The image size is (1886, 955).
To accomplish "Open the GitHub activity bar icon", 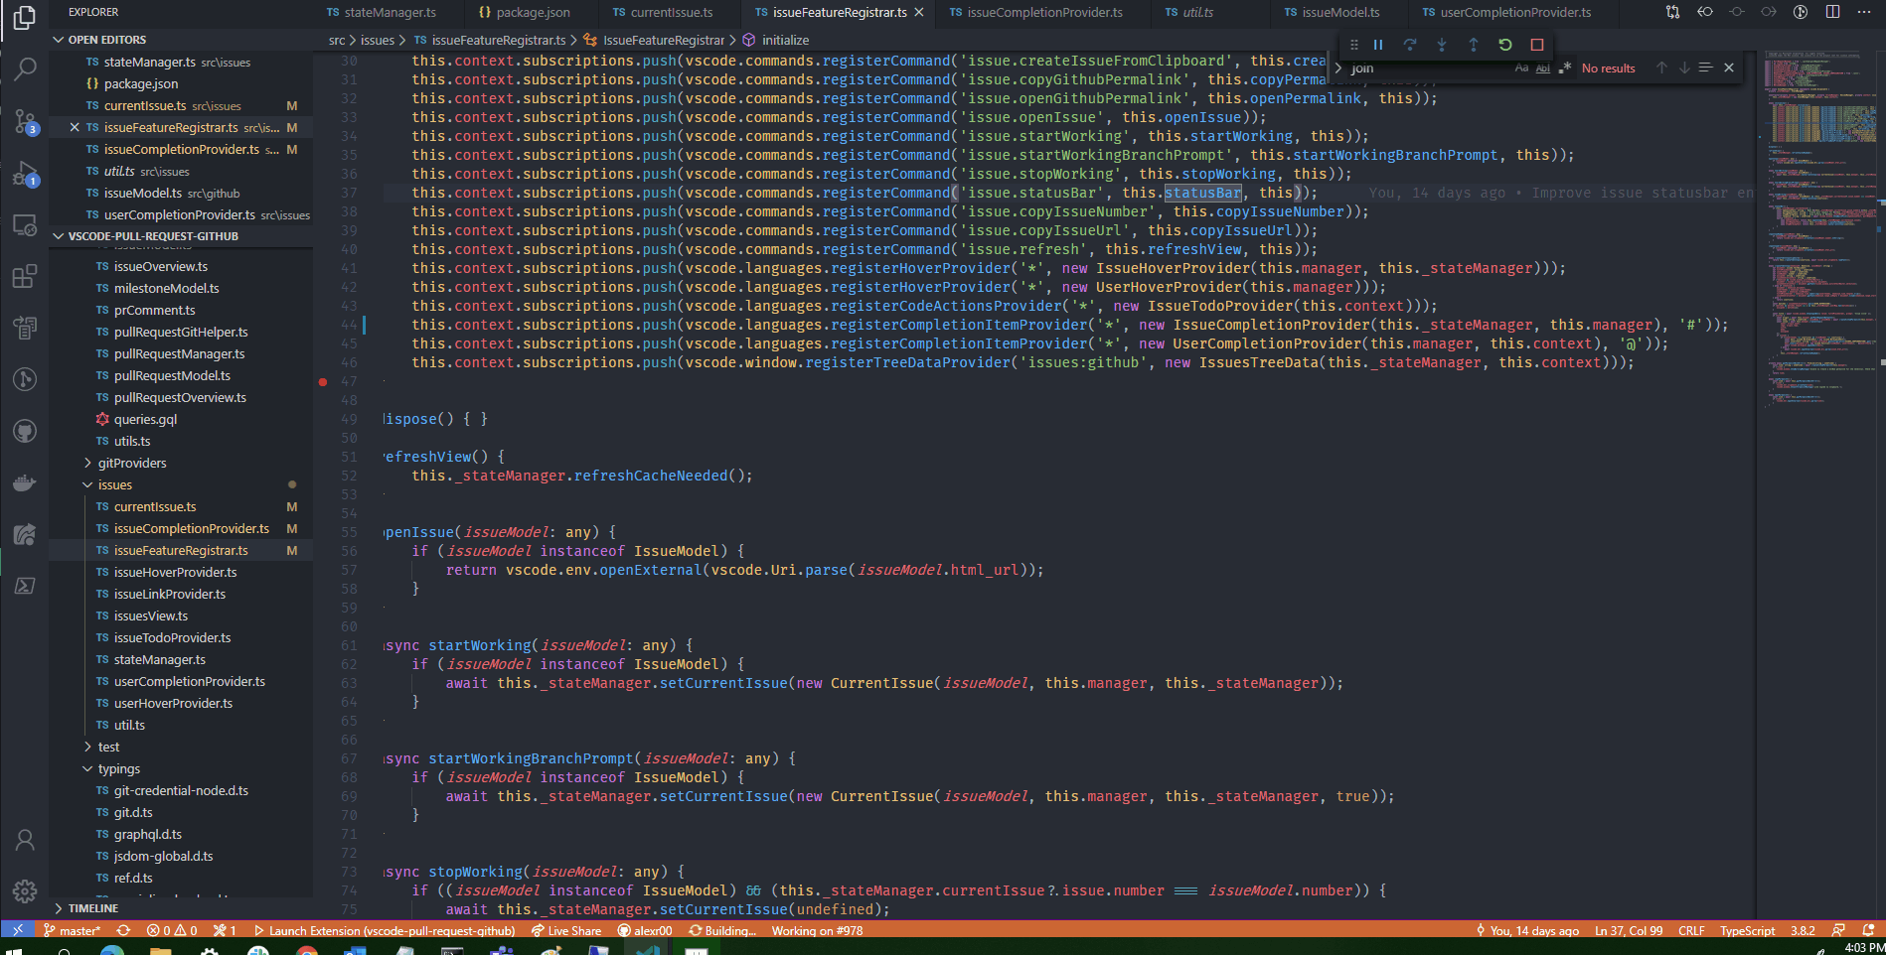I will (25, 431).
